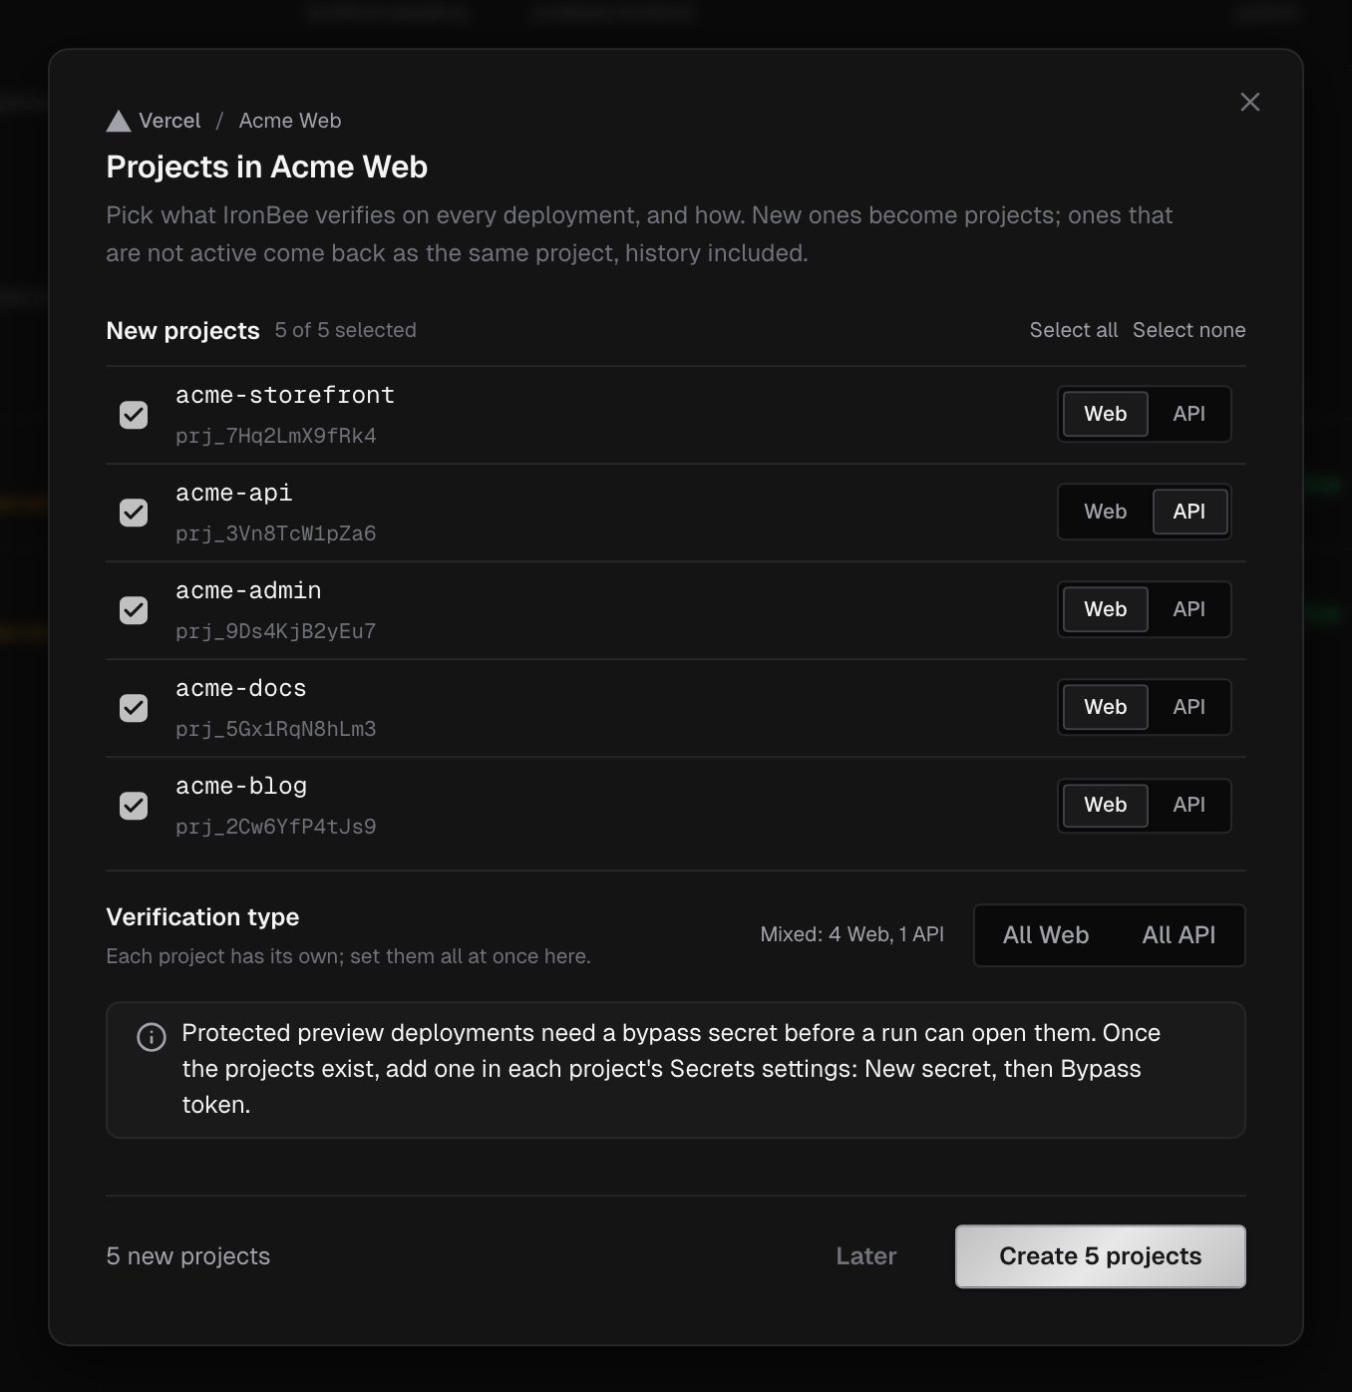1352x1392 pixels.
Task: Toggle the acme-blog project checkbox
Action: coord(134,806)
